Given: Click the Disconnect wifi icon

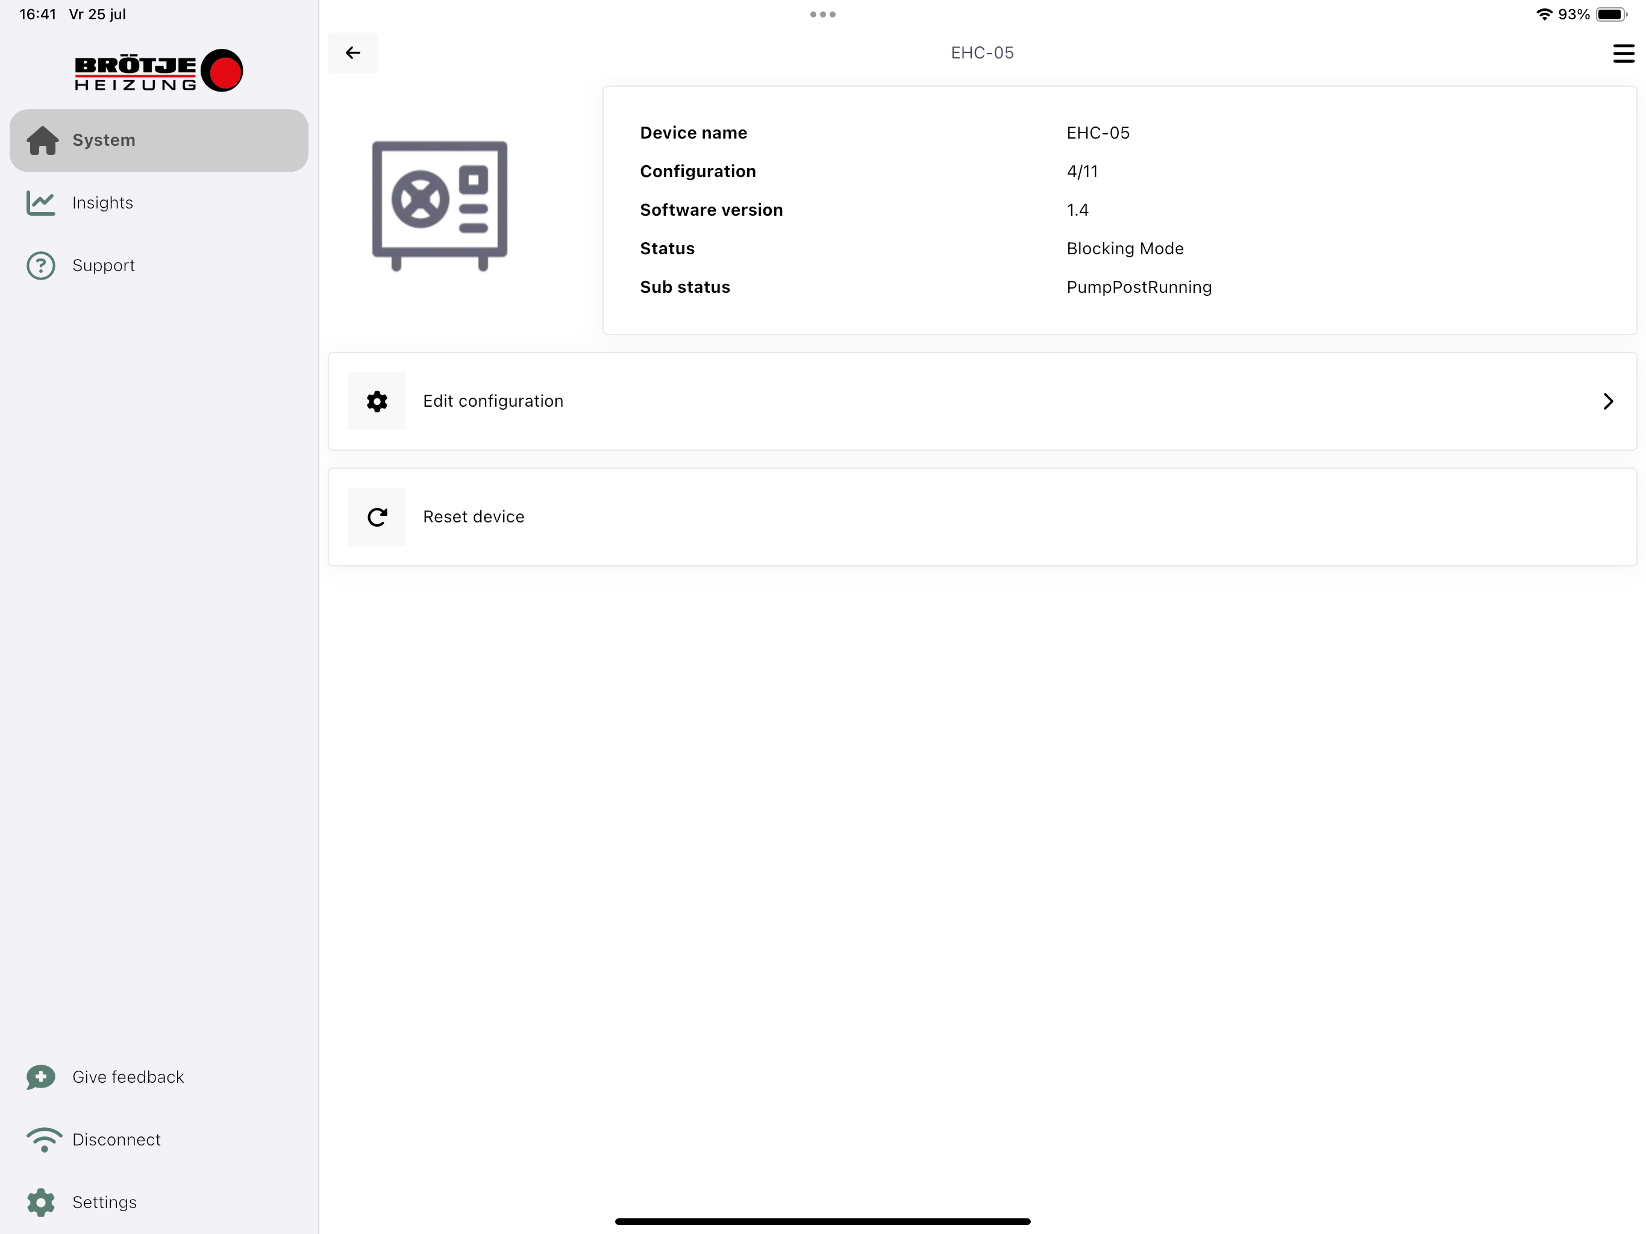Looking at the screenshot, I should [x=44, y=1140].
